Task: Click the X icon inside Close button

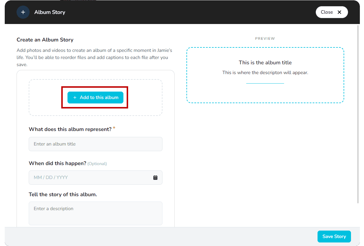Action: point(339,12)
